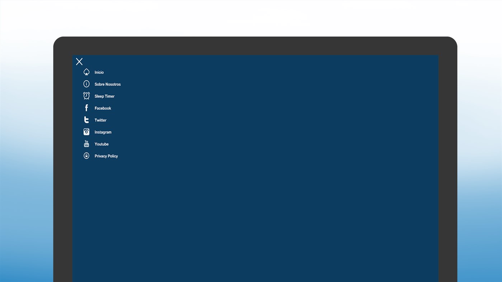Go to the Twitter link label
The width and height of the screenshot is (502, 282).
[x=100, y=120]
